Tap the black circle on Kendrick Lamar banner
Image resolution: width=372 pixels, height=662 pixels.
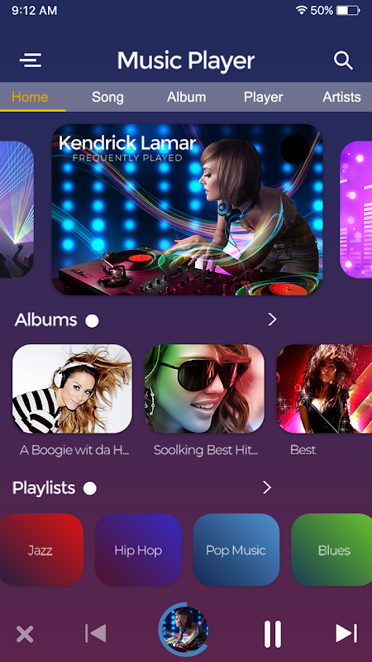pos(295,149)
